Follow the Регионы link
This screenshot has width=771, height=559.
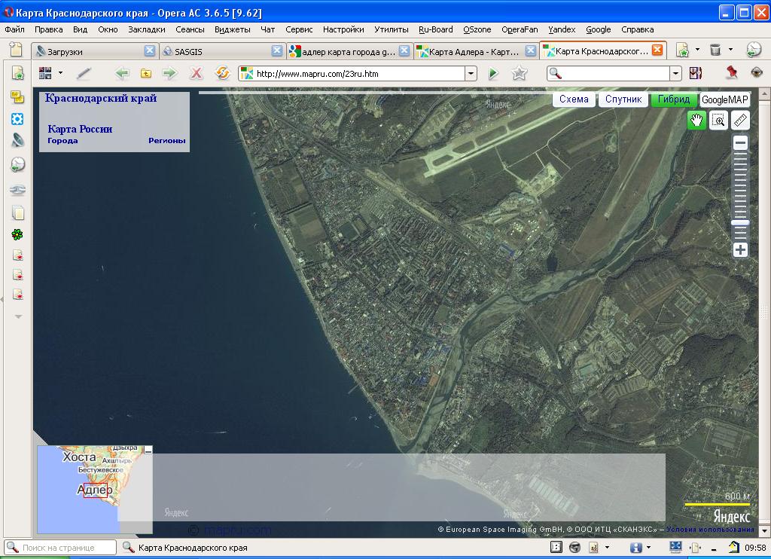(x=166, y=141)
